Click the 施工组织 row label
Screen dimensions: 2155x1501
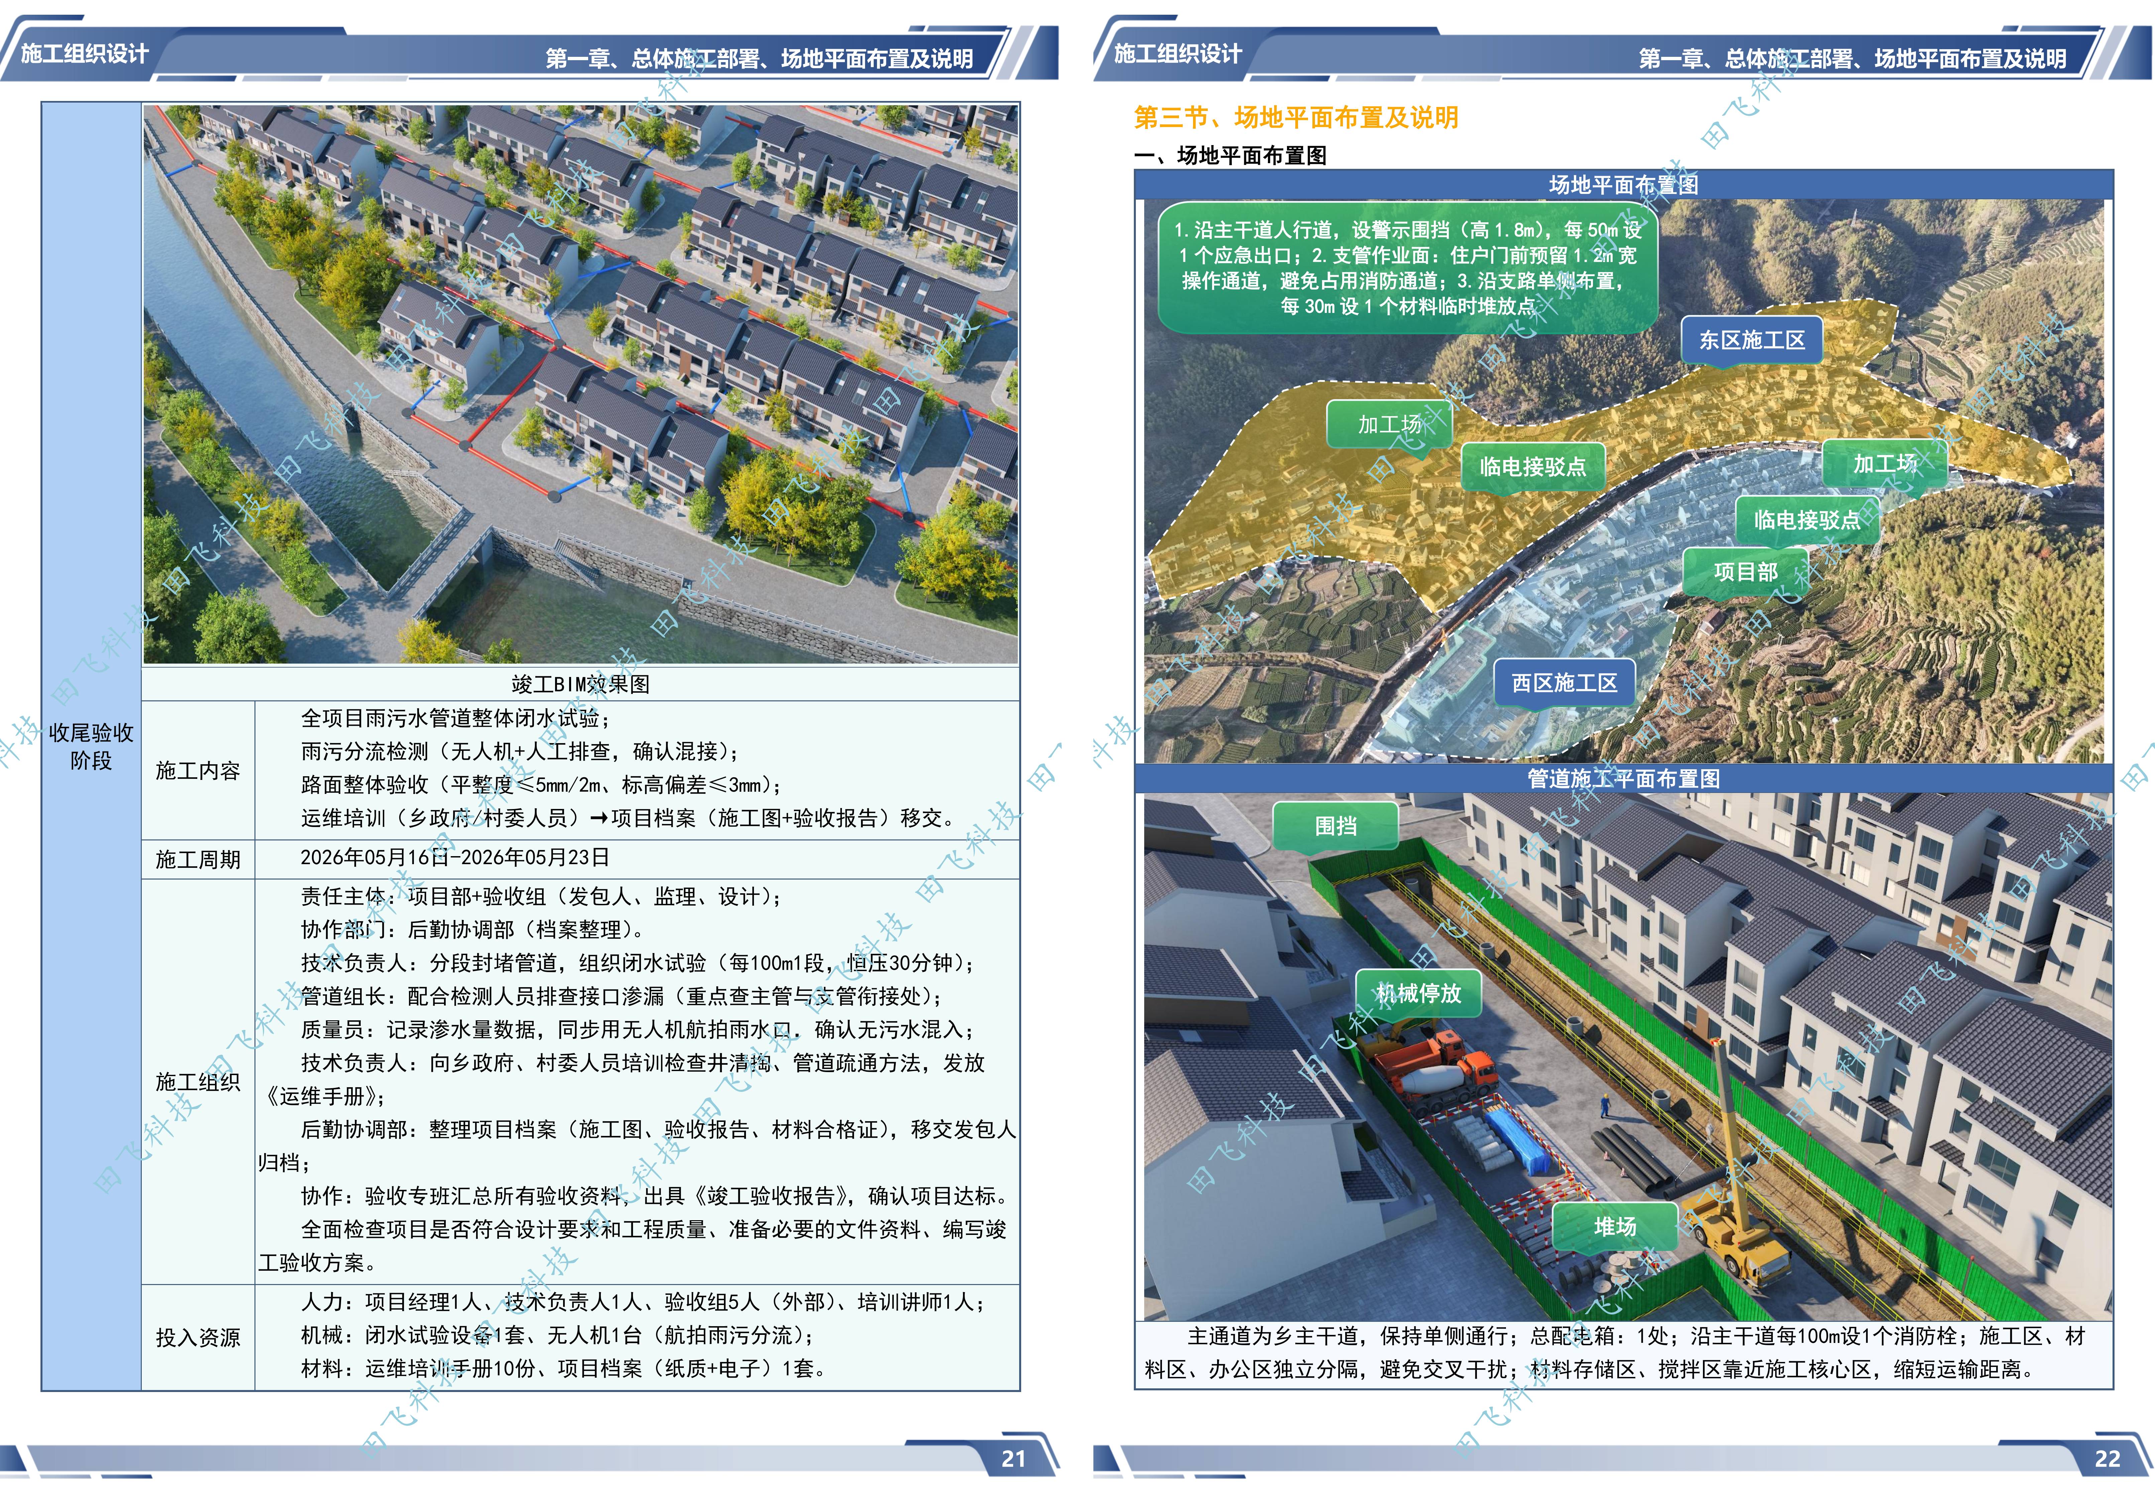click(x=198, y=1082)
